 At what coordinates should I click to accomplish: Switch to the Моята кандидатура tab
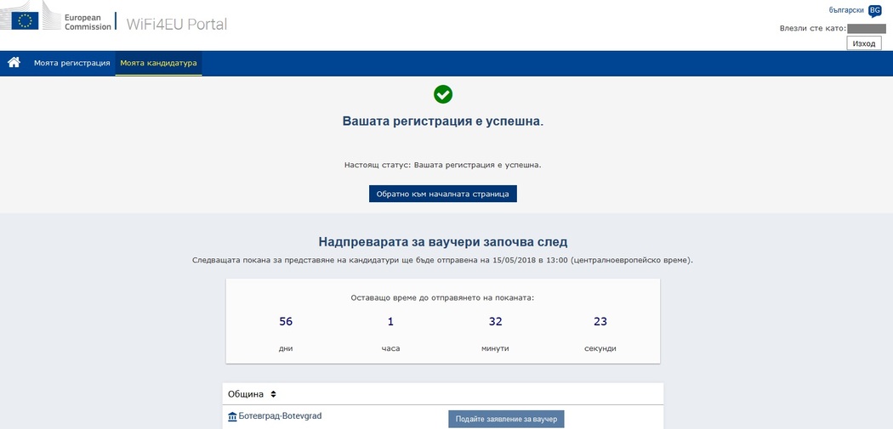158,63
